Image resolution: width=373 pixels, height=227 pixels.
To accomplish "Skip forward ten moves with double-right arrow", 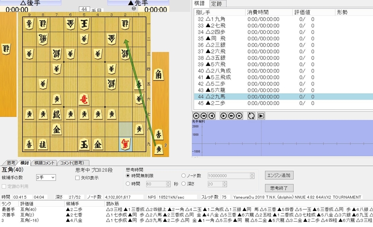I will point(231,116).
